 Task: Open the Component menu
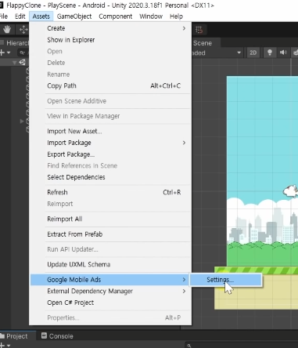[x=115, y=16]
